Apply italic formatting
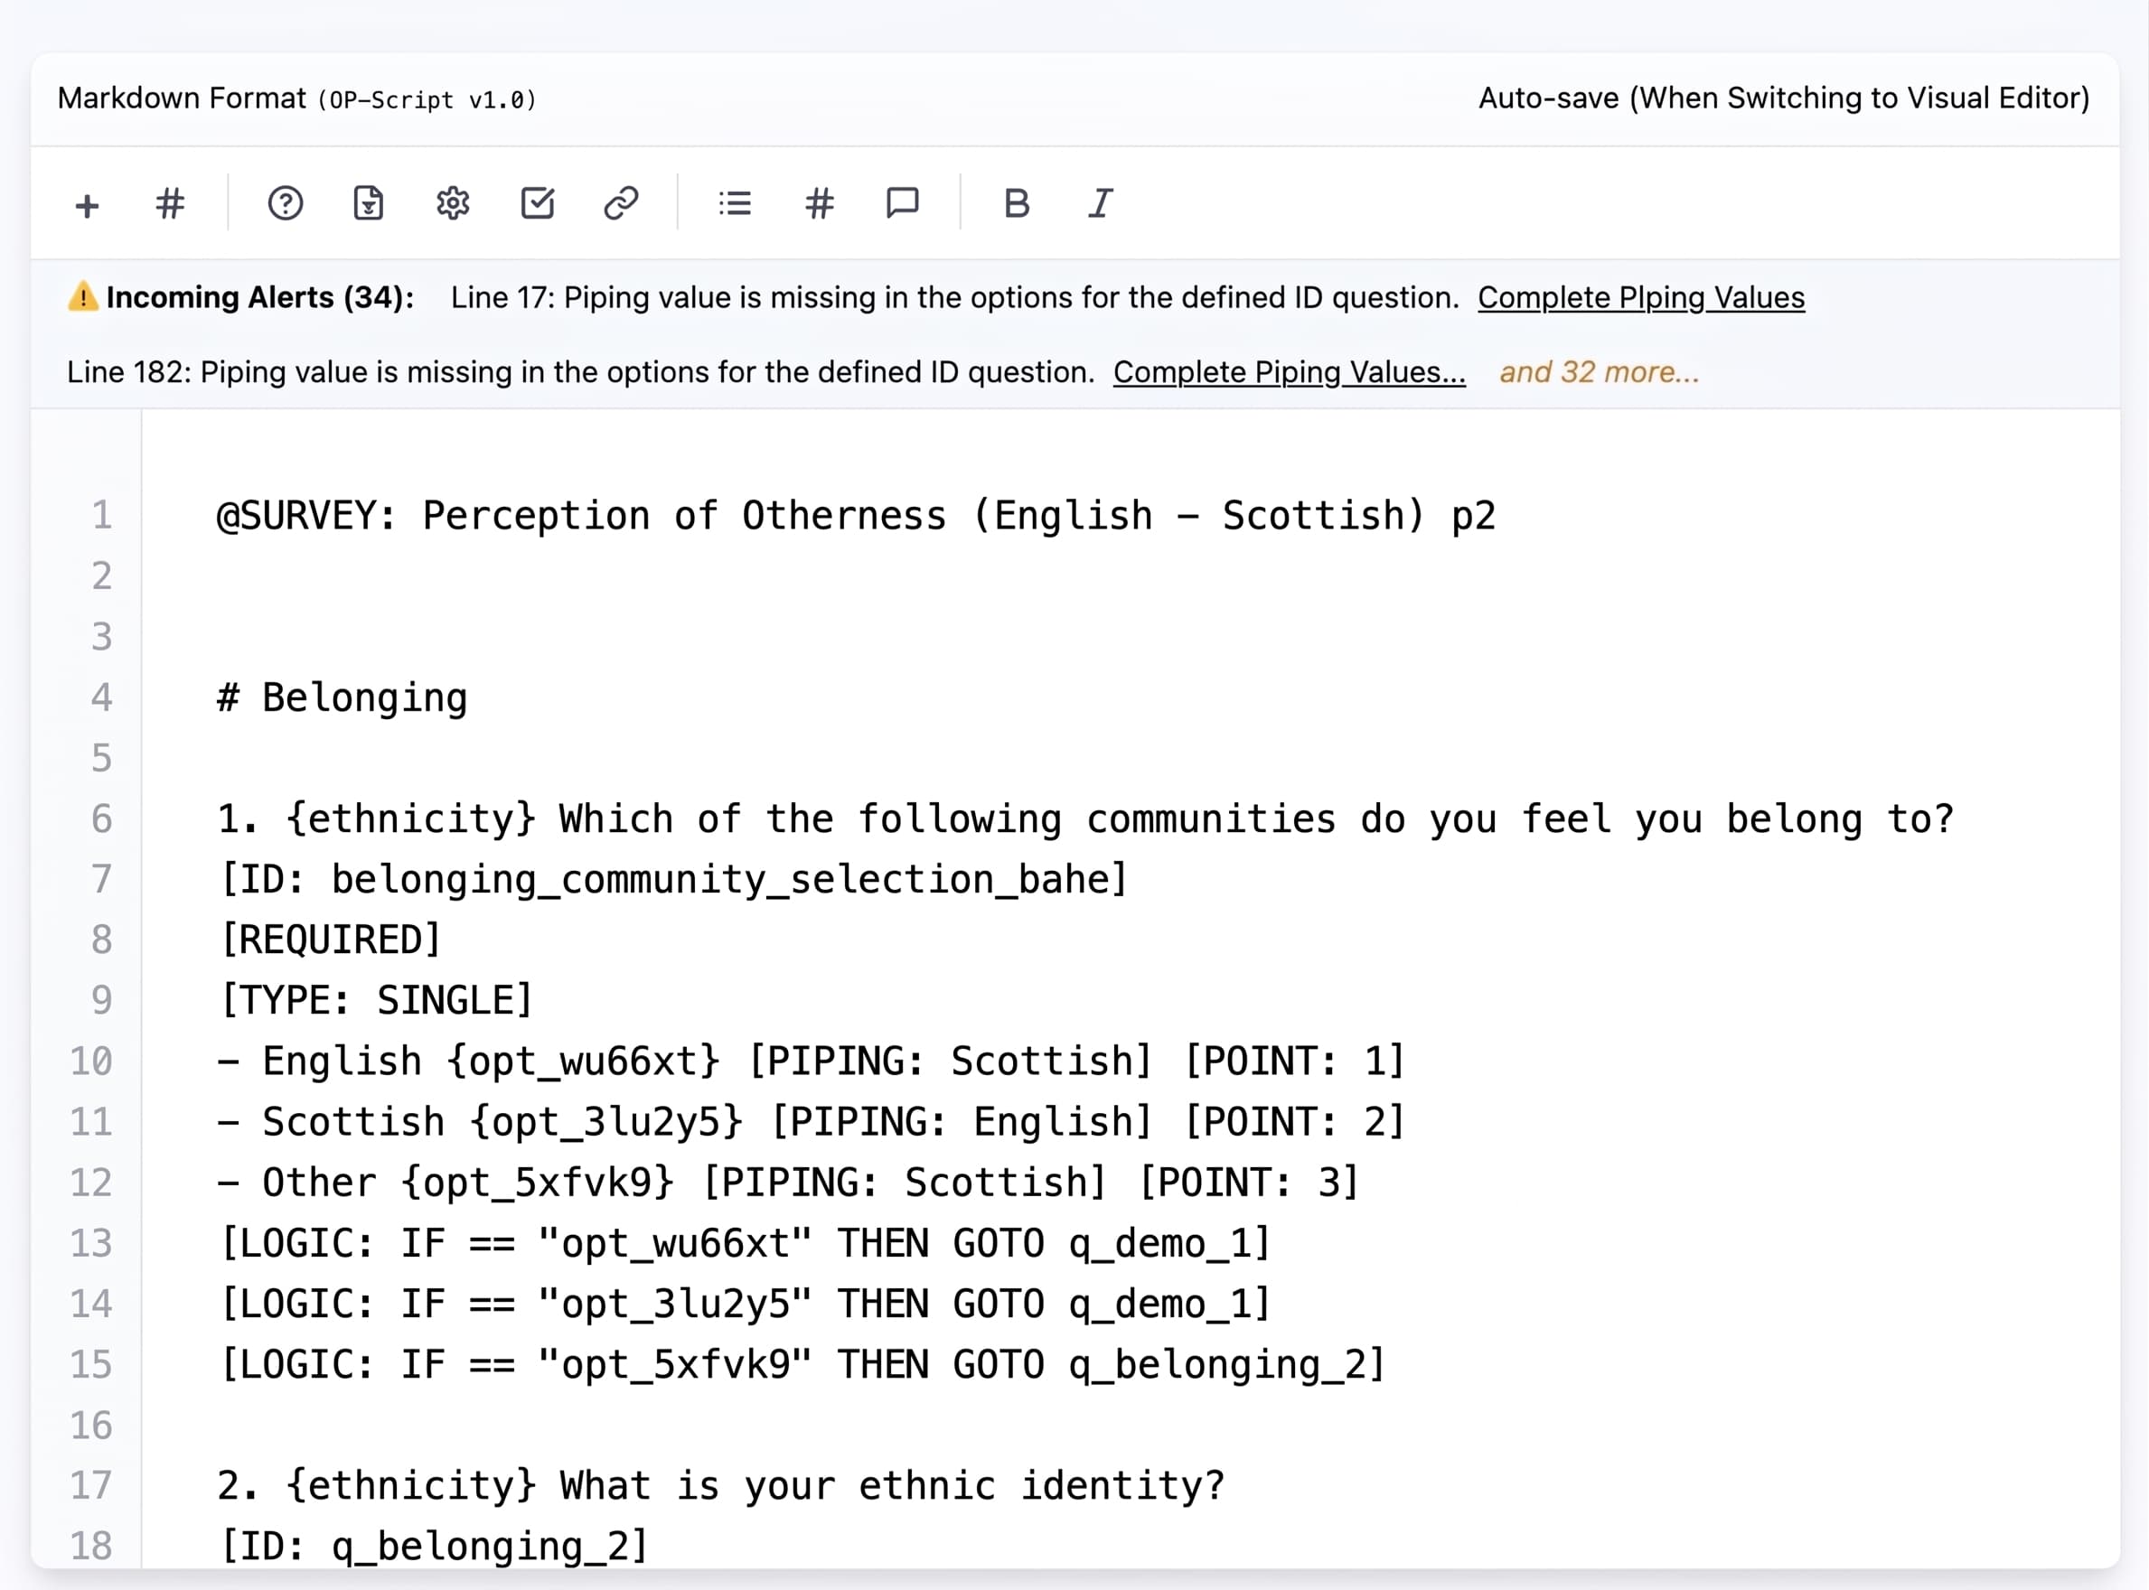This screenshot has height=1590, width=2149. (x=1100, y=203)
